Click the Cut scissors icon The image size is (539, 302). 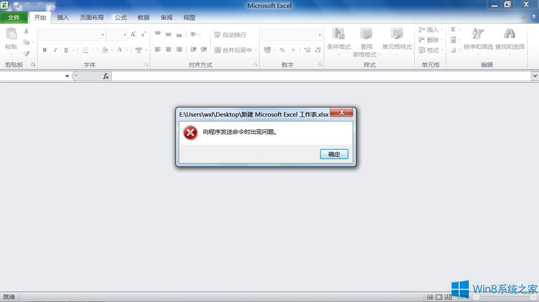point(26,31)
